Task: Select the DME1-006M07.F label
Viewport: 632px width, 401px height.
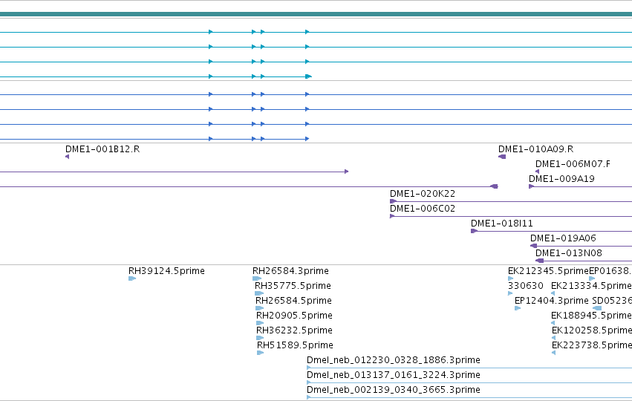Action: 573,164
